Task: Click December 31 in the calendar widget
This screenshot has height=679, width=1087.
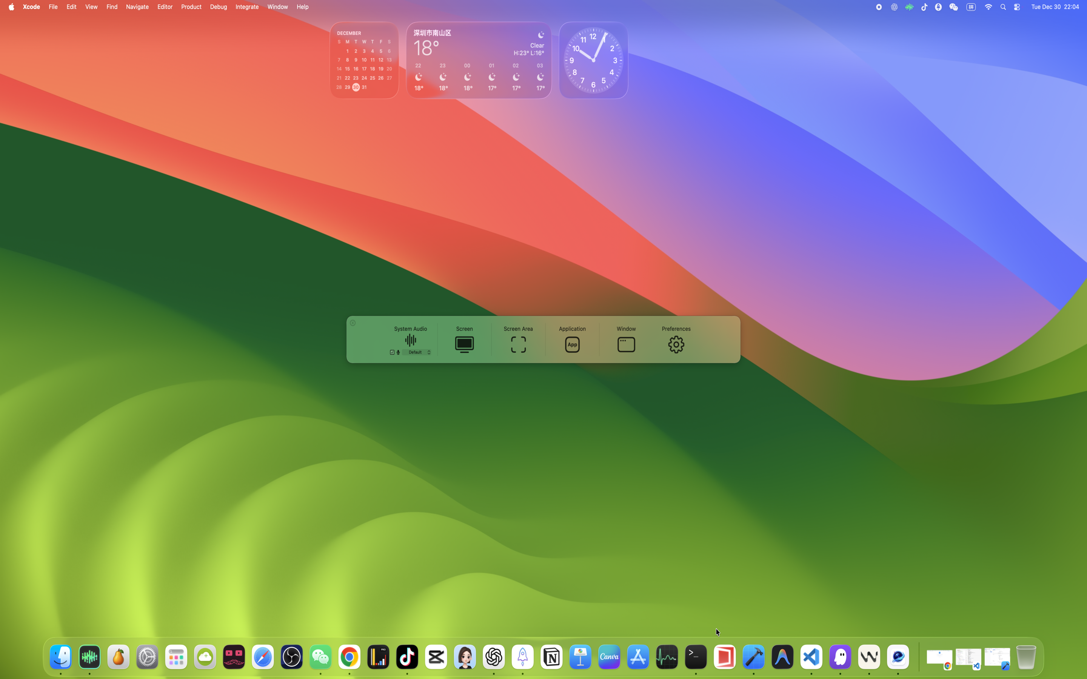Action: click(x=364, y=87)
